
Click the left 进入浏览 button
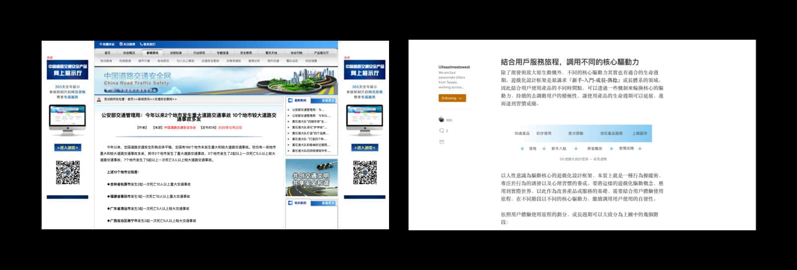[67, 147]
